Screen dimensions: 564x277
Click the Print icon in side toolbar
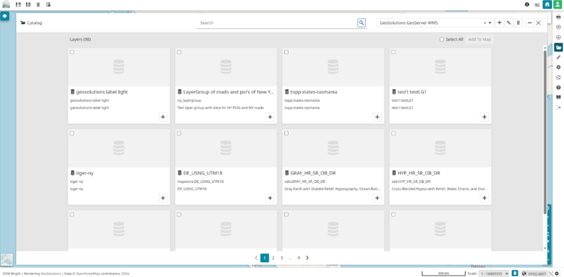(558, 17)
